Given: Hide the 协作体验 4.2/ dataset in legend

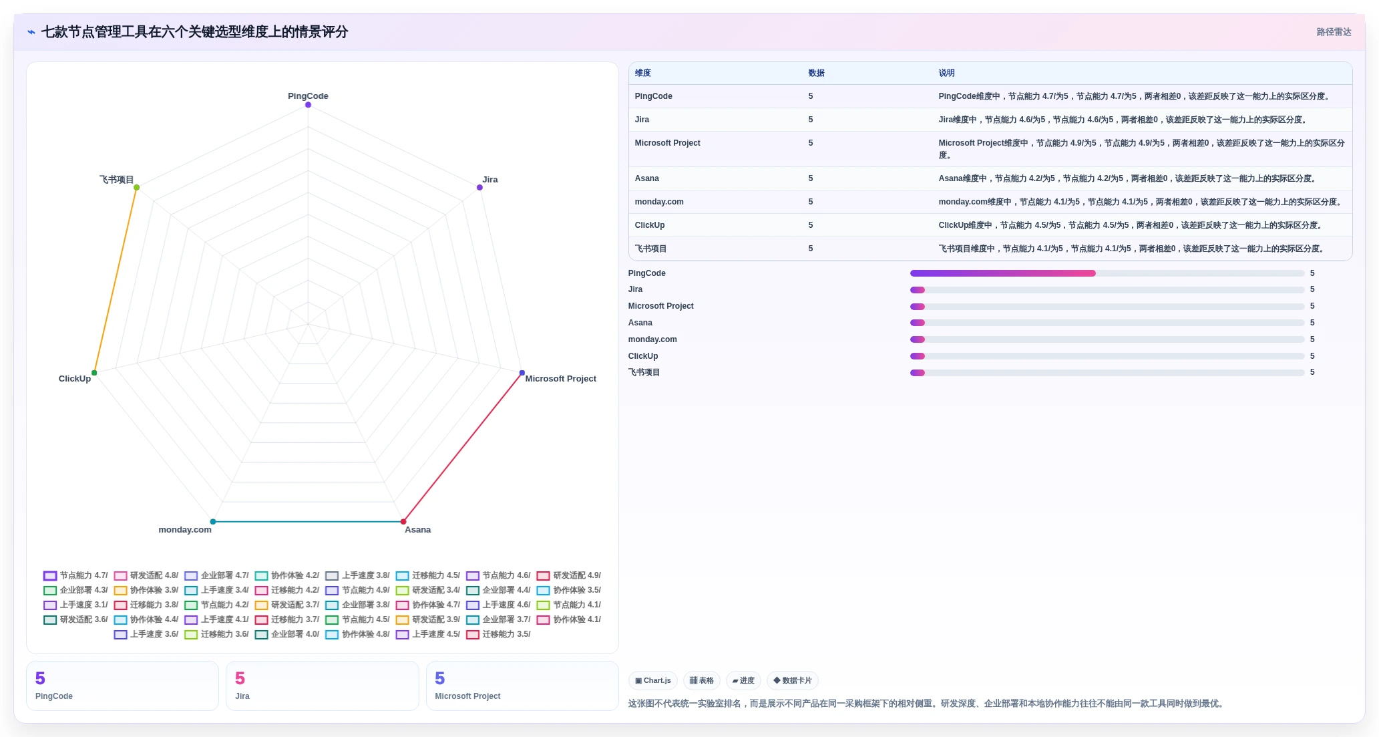Looking at the screenshot, I should coord(287,576).
